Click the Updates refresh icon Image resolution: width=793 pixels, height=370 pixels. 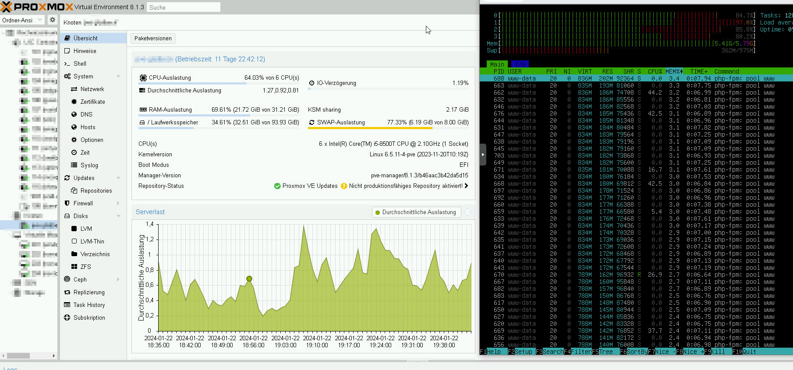click(67, 178)
